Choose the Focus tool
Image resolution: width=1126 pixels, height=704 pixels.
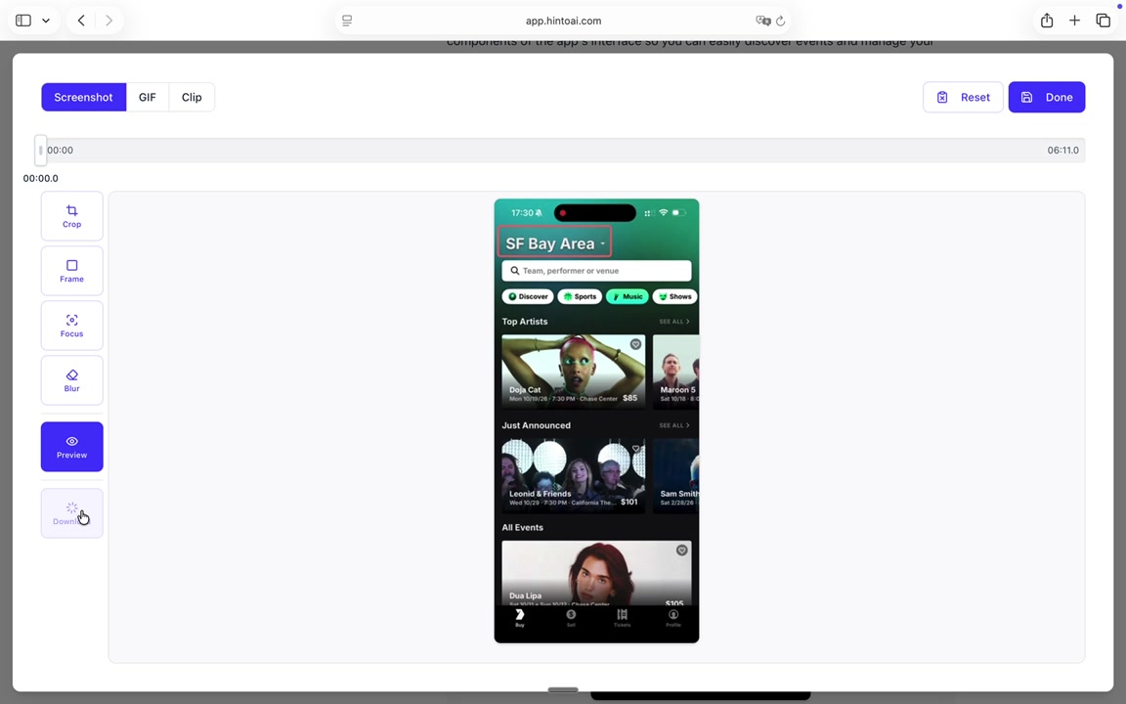[71, 326]
